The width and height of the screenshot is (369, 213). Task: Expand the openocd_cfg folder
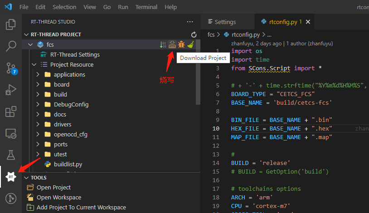tap(38, 134)
